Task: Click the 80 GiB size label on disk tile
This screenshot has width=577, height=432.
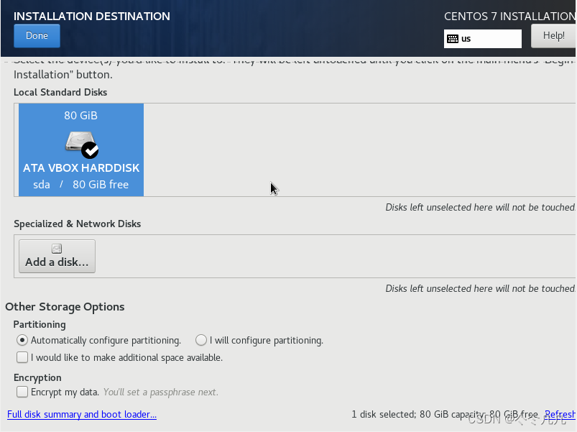Action: 80,116
